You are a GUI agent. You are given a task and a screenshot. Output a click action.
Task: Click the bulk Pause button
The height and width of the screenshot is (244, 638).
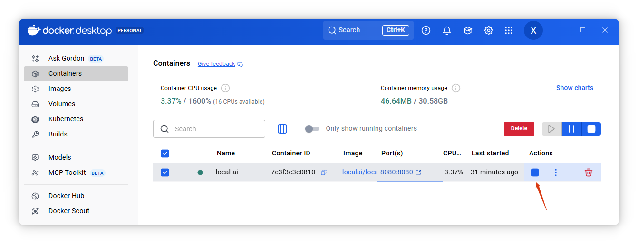[x=571, y=129]
